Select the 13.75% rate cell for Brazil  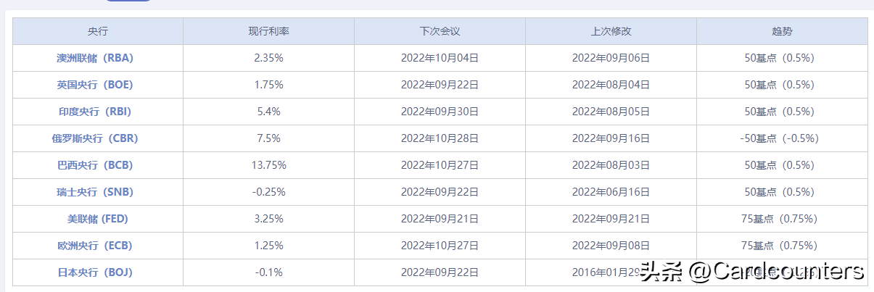(x=269, y=165)
